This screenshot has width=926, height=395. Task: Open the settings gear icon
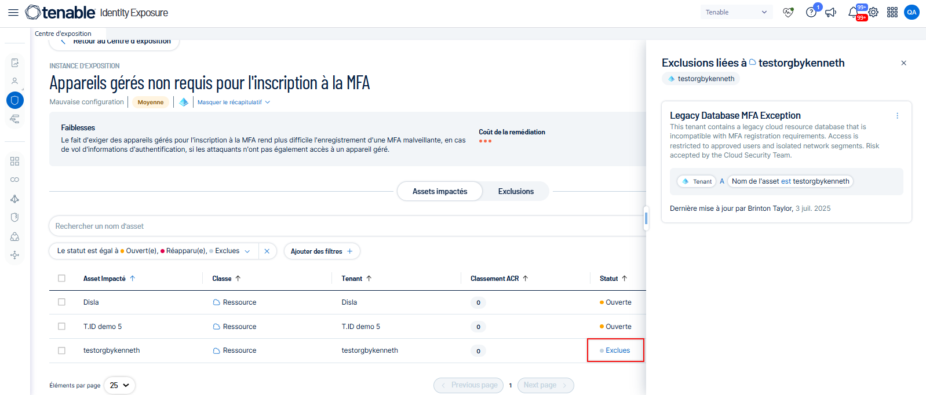[x=873, y=12]
